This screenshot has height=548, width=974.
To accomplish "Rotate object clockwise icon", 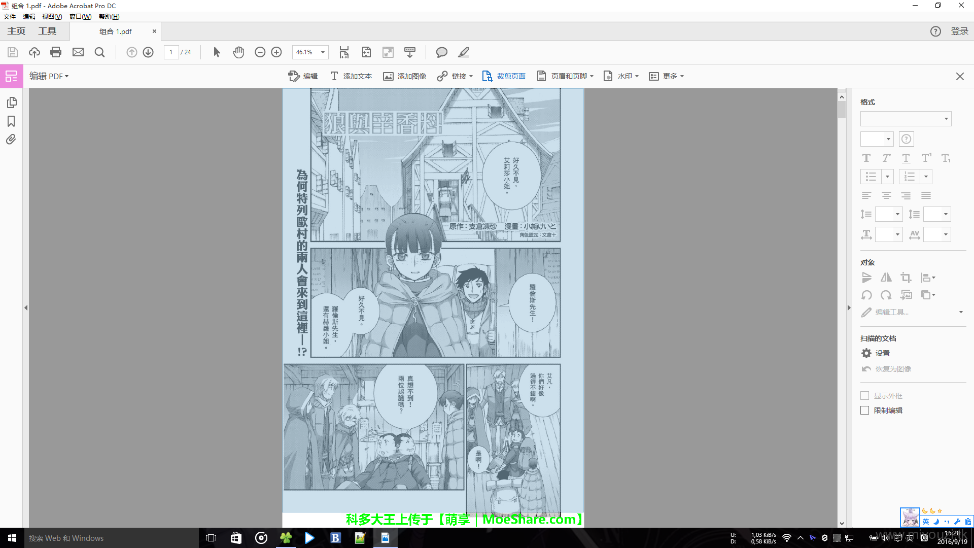I will pos(886,295).
